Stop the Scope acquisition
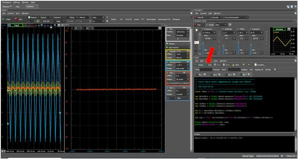Viewport: 298px width, 159px height. tap(18, 19)
